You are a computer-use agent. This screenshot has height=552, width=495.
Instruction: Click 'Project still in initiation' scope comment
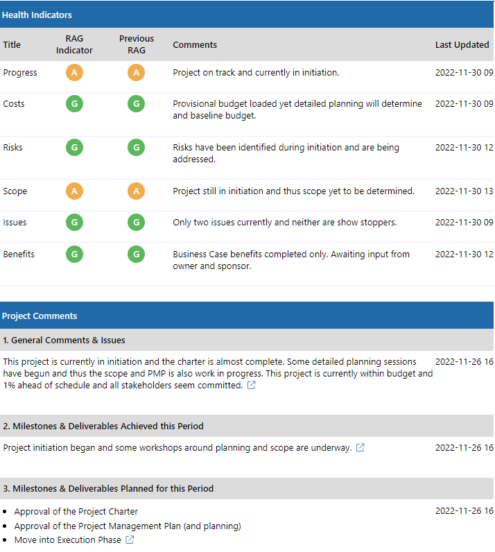[x=294, y=191]
